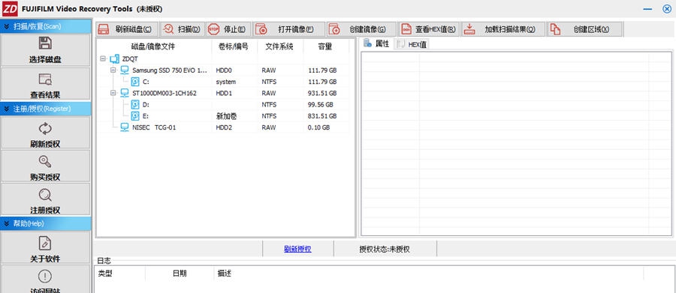Click the 卷标/编号 column header
Image resolution: width=676 pixels, height=293 pixels.
click(x=234, y=46)
